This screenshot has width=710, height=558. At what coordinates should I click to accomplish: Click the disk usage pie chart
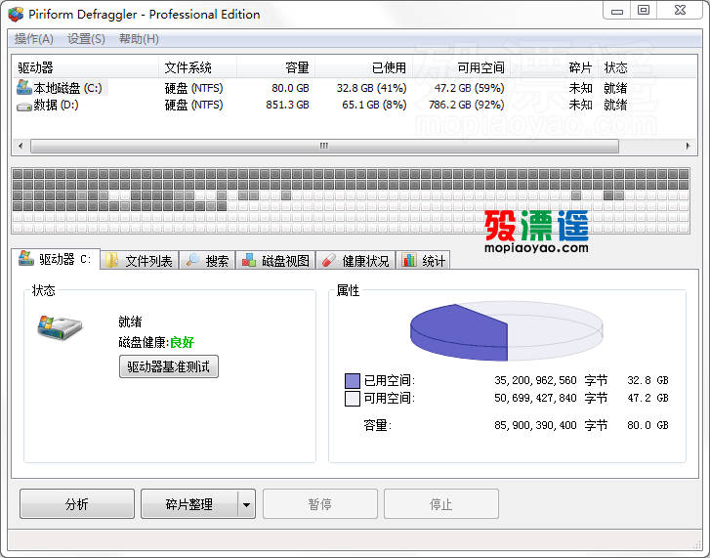tap(506, 331)
